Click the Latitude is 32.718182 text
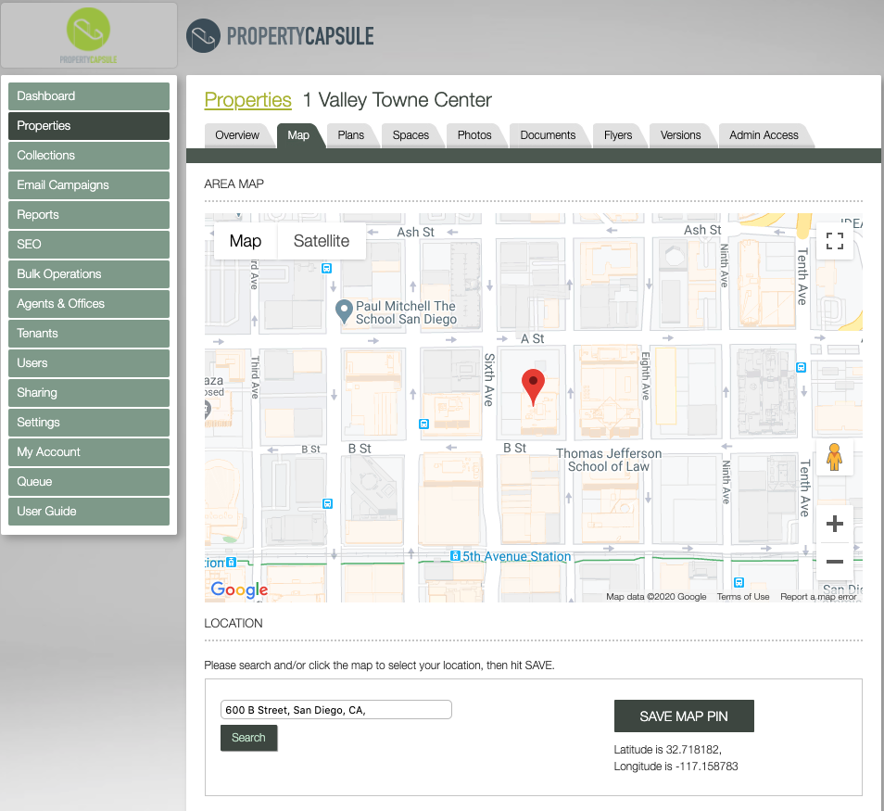Screen dimensions: 884x811 tap(667, 750)
